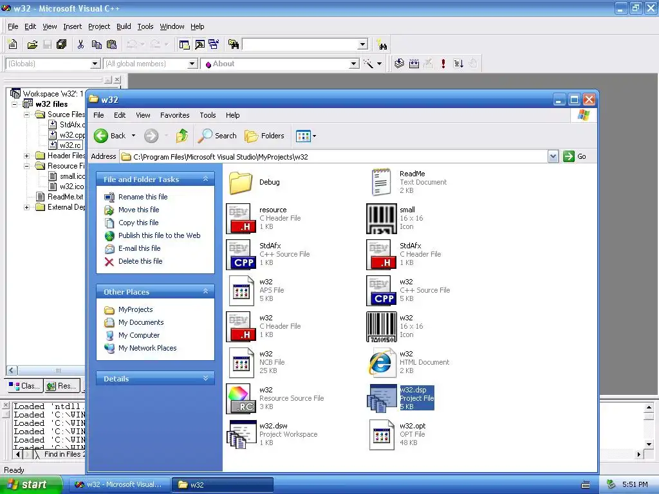Viewport: 659px width, 494px height.
Task: Click the Go debug toolbar icon
Action: (x=458, y=64)
